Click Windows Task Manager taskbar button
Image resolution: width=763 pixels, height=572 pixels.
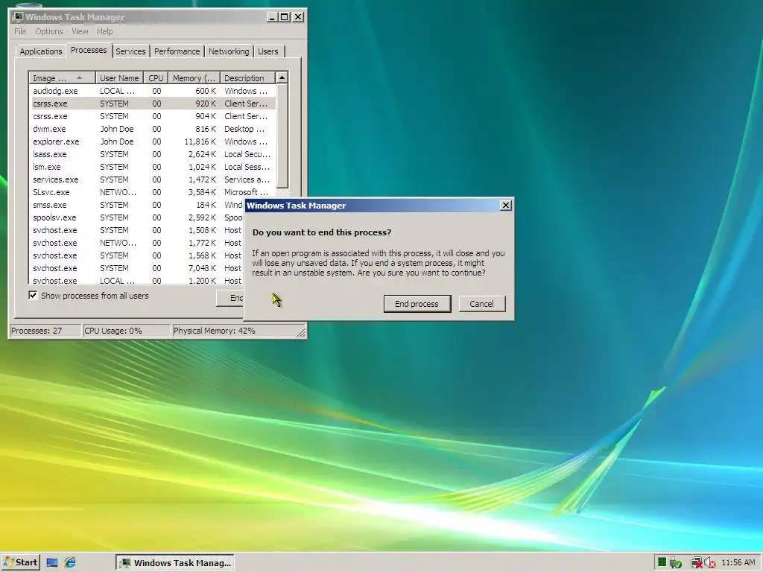click(x=175, y=563)
